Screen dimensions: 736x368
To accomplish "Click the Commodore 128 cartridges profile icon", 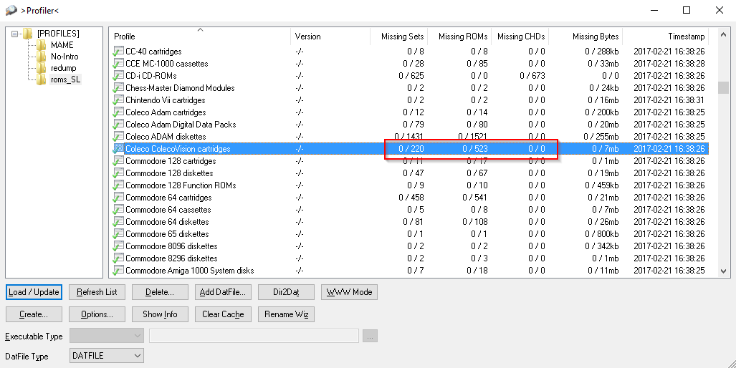I will pos(118,161).
